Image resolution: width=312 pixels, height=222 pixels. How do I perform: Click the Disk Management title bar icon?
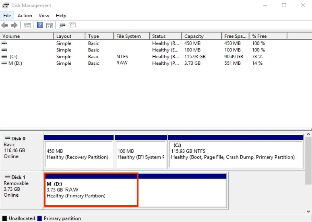point(4,6)
